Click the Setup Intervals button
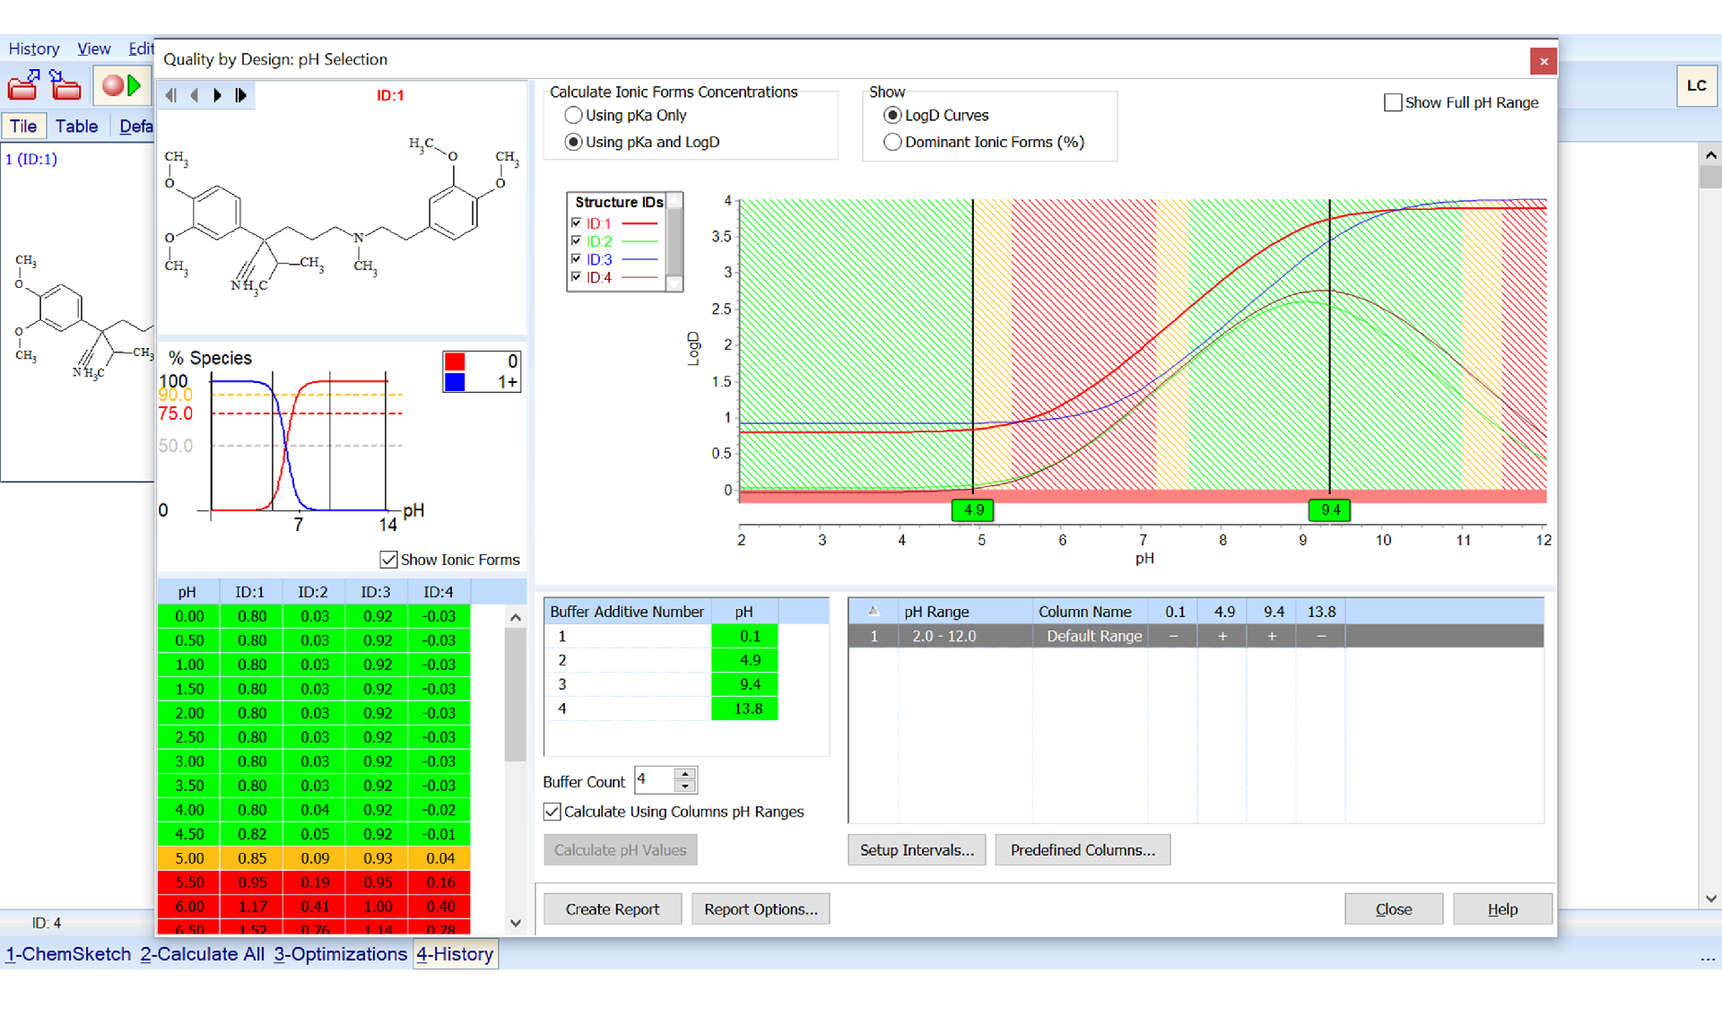Screen dimensions: 1722x1009 coord(917,850)
